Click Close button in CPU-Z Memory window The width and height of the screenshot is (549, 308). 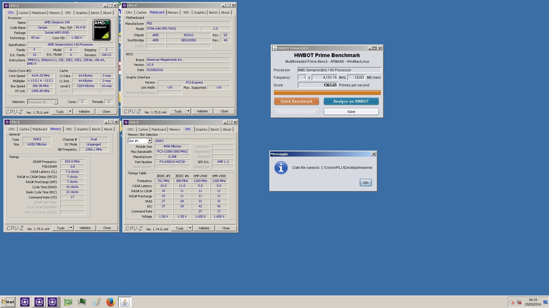(x=107, y=228)
